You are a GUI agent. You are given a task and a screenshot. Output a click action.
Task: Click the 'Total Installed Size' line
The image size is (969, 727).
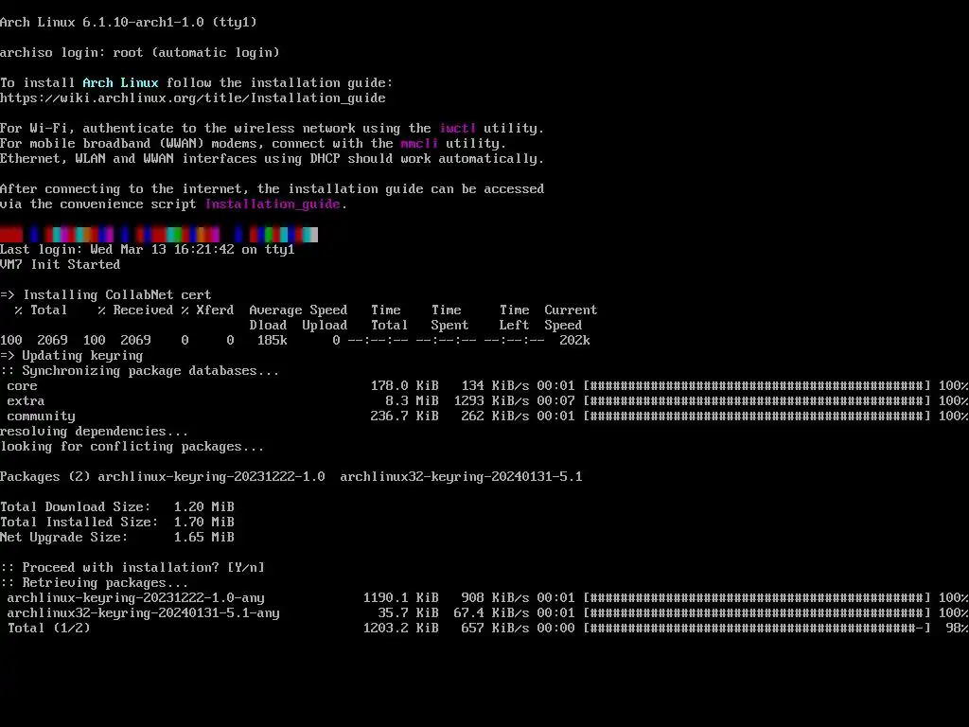pos(117,522)
